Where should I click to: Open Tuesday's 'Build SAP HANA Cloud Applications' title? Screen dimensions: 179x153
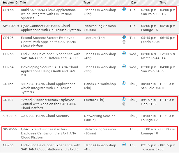tap(48, 14)
